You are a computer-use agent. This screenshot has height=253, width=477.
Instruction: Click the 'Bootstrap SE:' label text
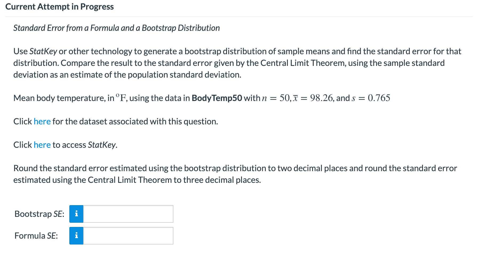(x=39, y=214)
